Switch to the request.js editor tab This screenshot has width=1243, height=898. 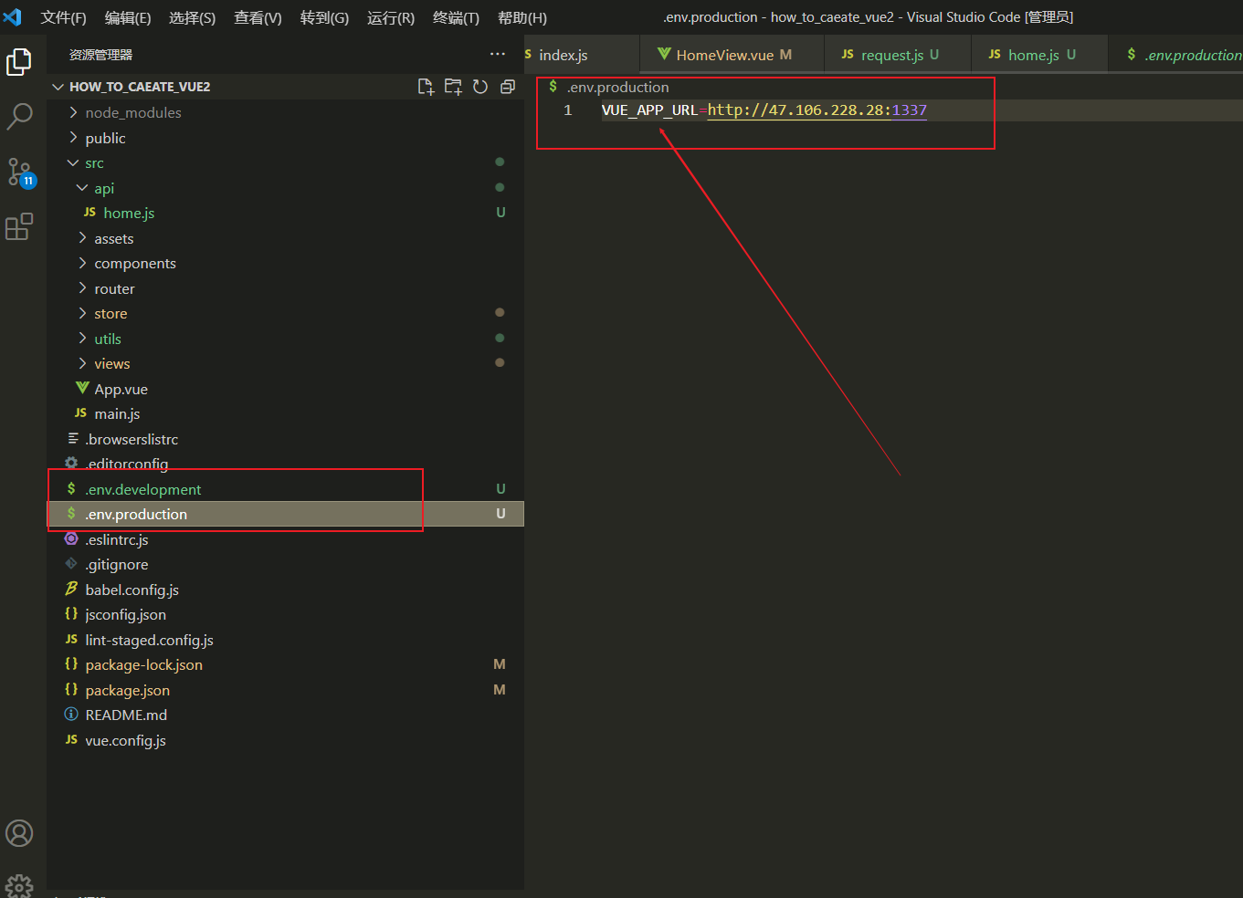pos(898,55)
